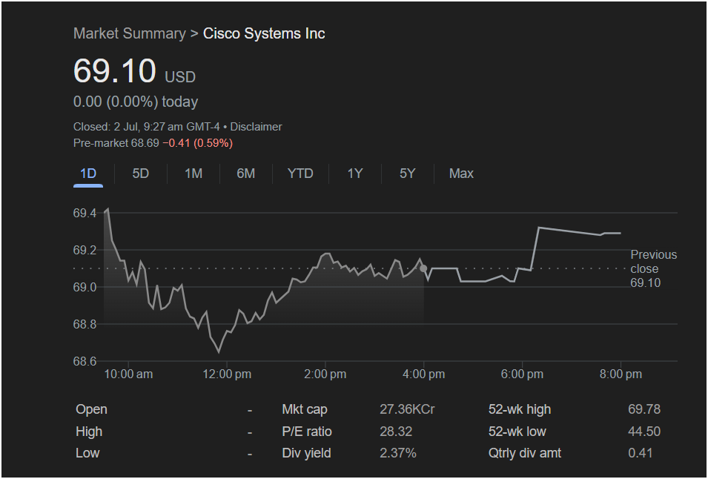This screenshot has height=479, width=708.
Task: Click the -0.41 (0.59%) pre-market change
Action: tap(198, 143)
